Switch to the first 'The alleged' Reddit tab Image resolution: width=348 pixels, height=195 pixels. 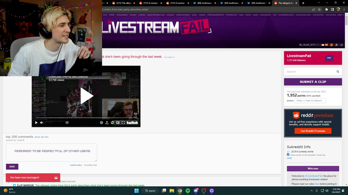coord(123,3)
